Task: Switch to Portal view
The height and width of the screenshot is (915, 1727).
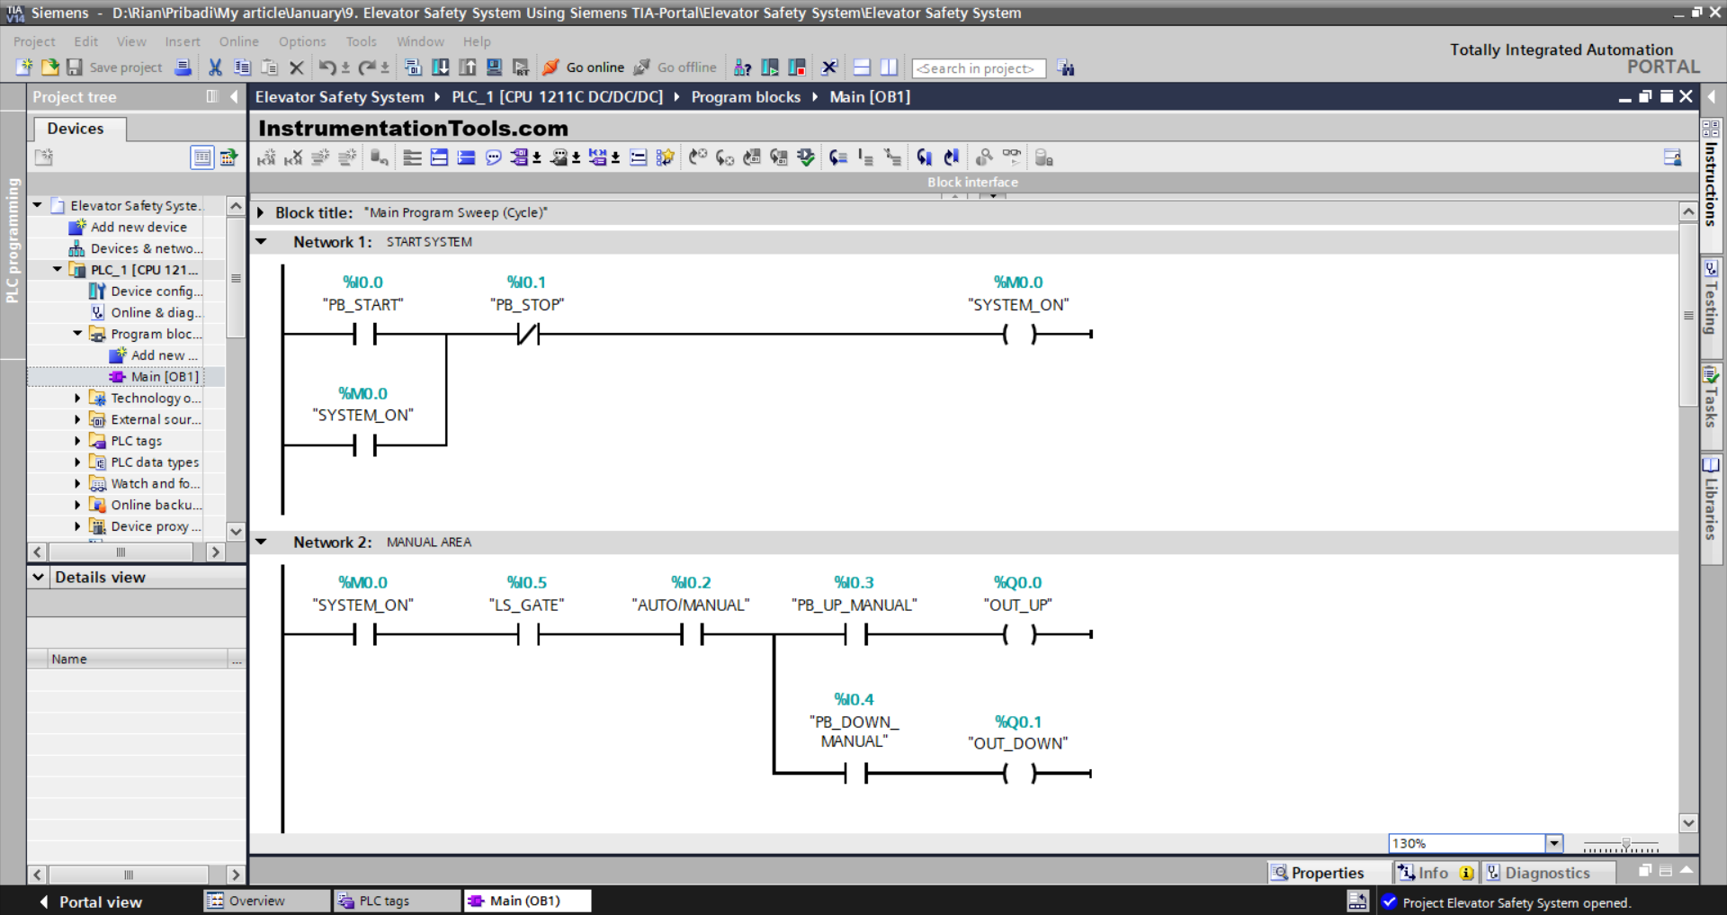Action: pos(90,902)
